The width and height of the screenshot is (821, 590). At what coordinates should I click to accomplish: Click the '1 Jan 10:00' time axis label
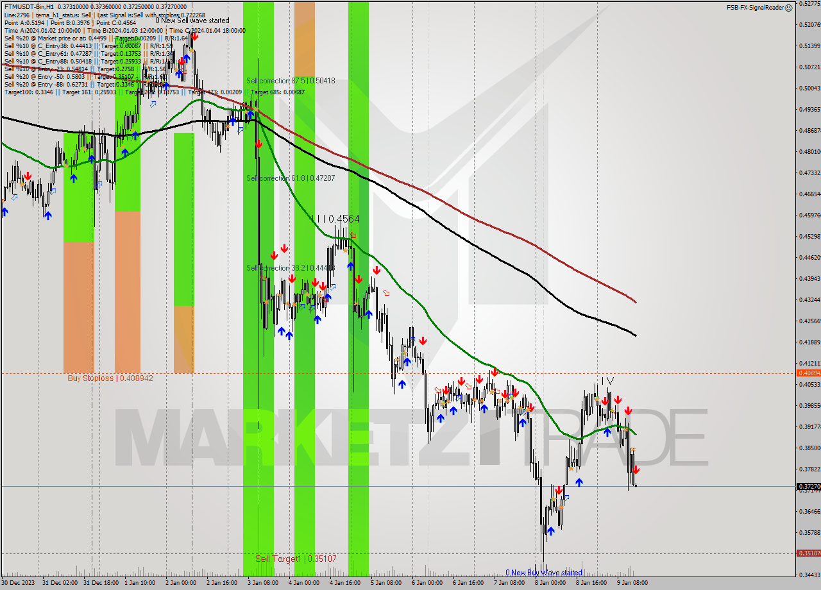coord(139,582)
